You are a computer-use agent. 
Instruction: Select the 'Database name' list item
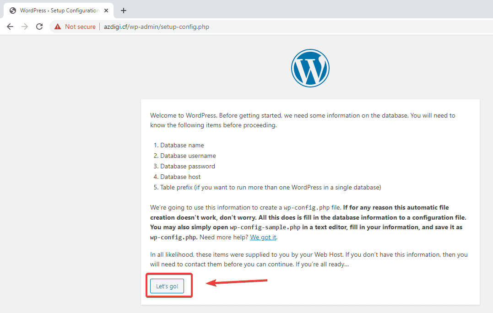(182, 145)
